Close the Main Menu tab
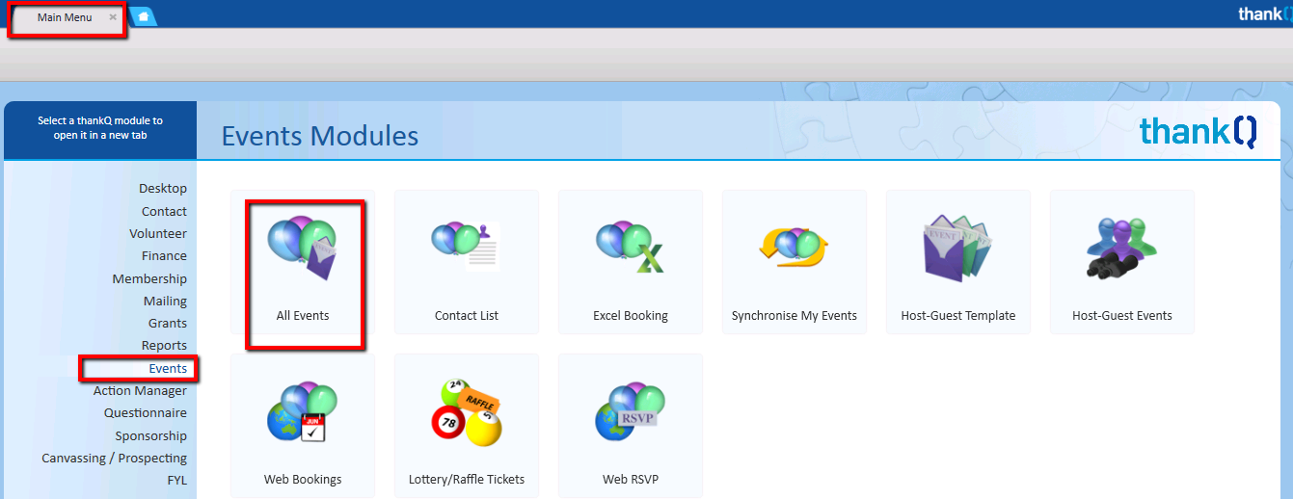 point(113,17)
